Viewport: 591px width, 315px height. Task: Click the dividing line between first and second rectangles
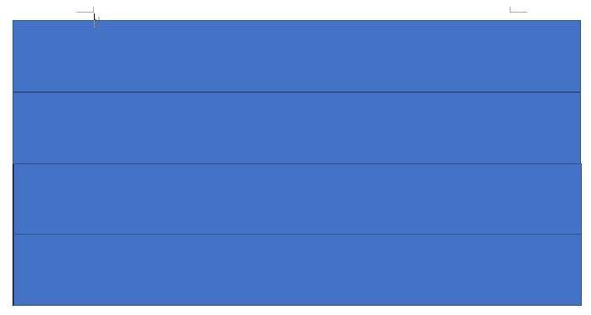(x=297, y=92)
